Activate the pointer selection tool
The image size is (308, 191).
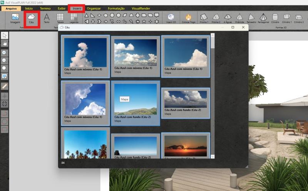click(5, 35)
